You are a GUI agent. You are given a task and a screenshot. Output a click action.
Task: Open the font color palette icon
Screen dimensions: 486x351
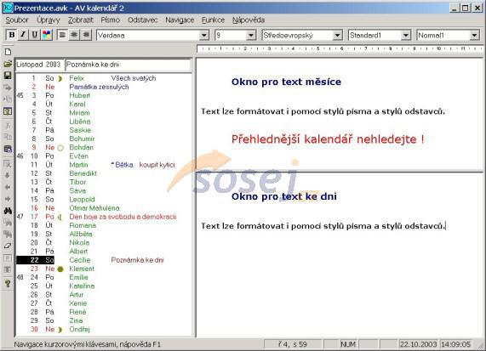(x=47, y=35)
